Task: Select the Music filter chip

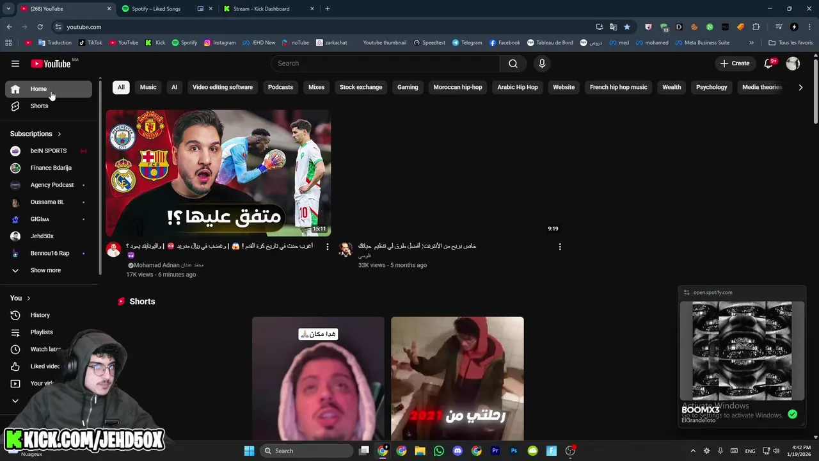Action: 148,87
